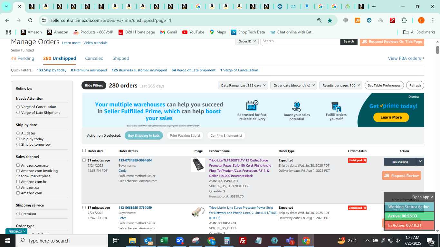Launch Excel from the taskbar

click(x=164, y=241)
